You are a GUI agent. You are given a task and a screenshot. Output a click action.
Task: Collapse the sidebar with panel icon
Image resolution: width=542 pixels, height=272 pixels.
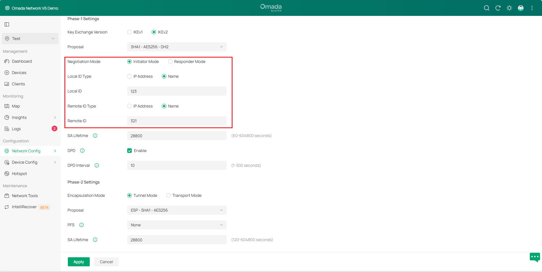click(7, 24)
